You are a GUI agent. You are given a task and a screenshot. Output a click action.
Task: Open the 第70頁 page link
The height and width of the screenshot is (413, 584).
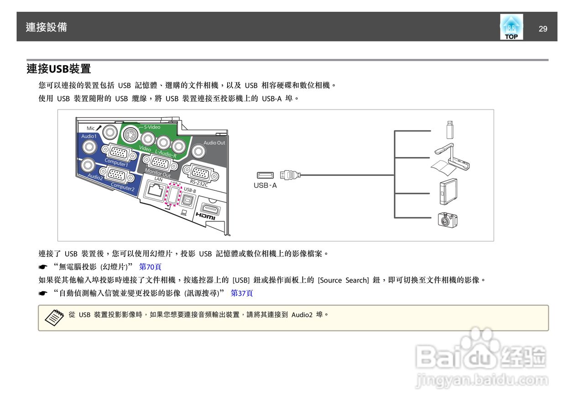150,267
